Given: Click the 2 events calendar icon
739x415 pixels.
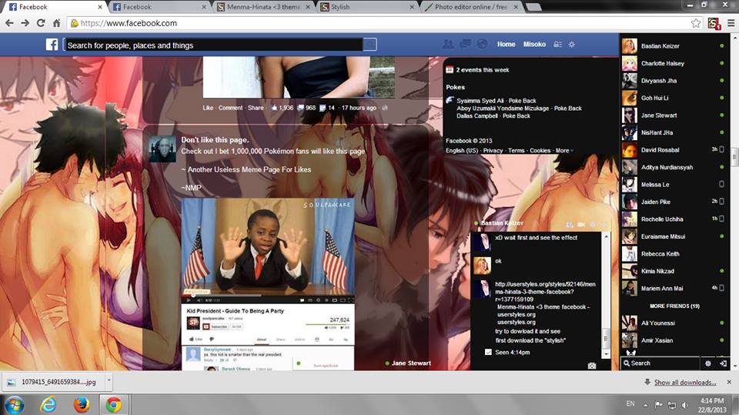Looking at the screenshot, I should tap(450, 70).
